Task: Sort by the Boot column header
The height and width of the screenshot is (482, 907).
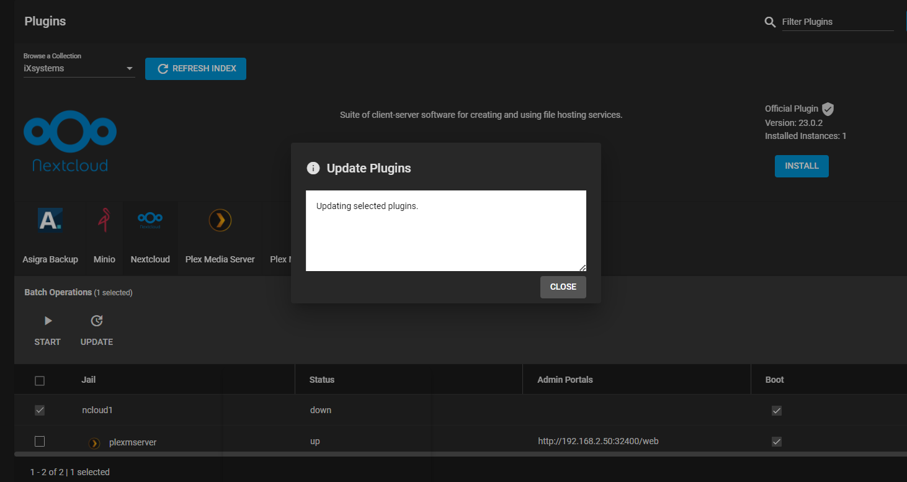Action: 775,380
